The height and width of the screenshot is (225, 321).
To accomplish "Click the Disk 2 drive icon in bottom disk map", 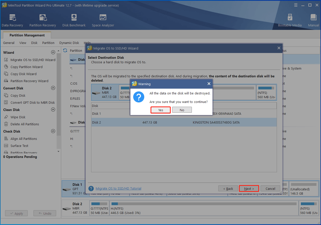I will (66, 208).
